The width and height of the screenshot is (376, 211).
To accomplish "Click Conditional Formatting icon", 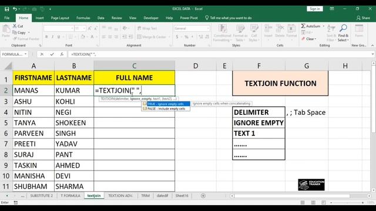I will pyautogui.click(x=222, y=29).
